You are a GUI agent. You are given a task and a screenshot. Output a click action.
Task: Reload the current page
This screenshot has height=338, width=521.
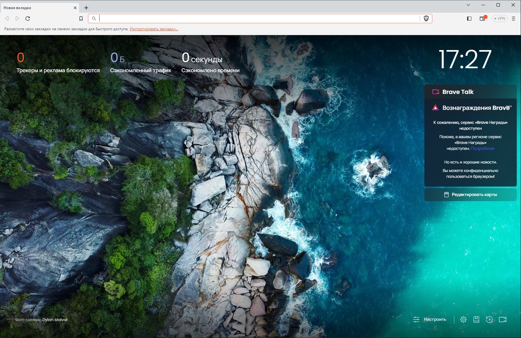coord(28,19)
